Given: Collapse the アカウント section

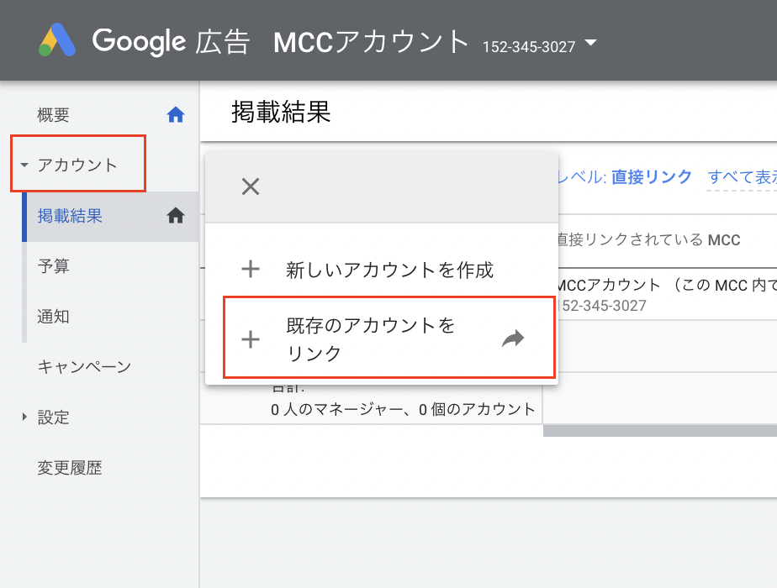Looking at the screenshot, I should (24, 165).
